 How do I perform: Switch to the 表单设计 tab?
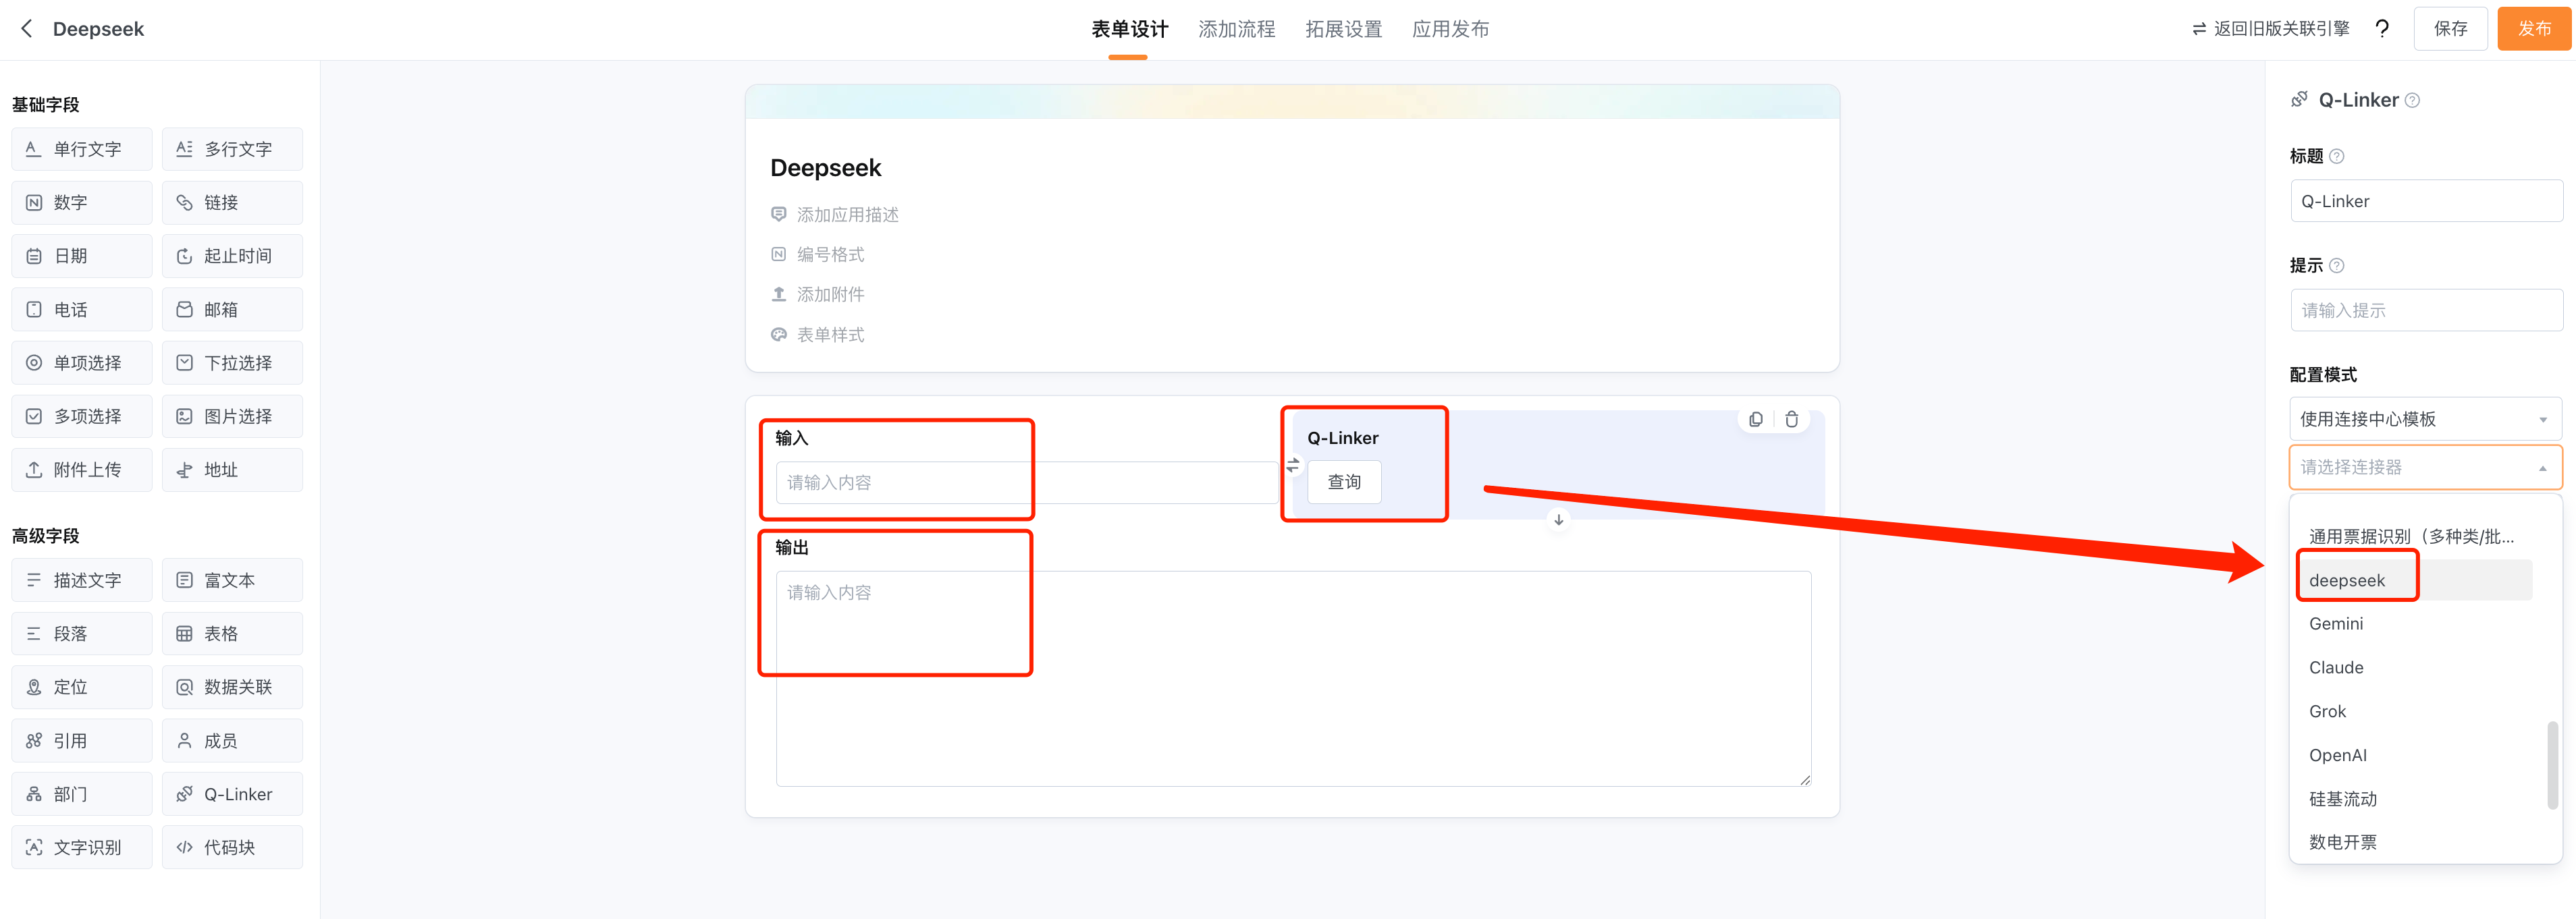click(x=1129, y=30)
